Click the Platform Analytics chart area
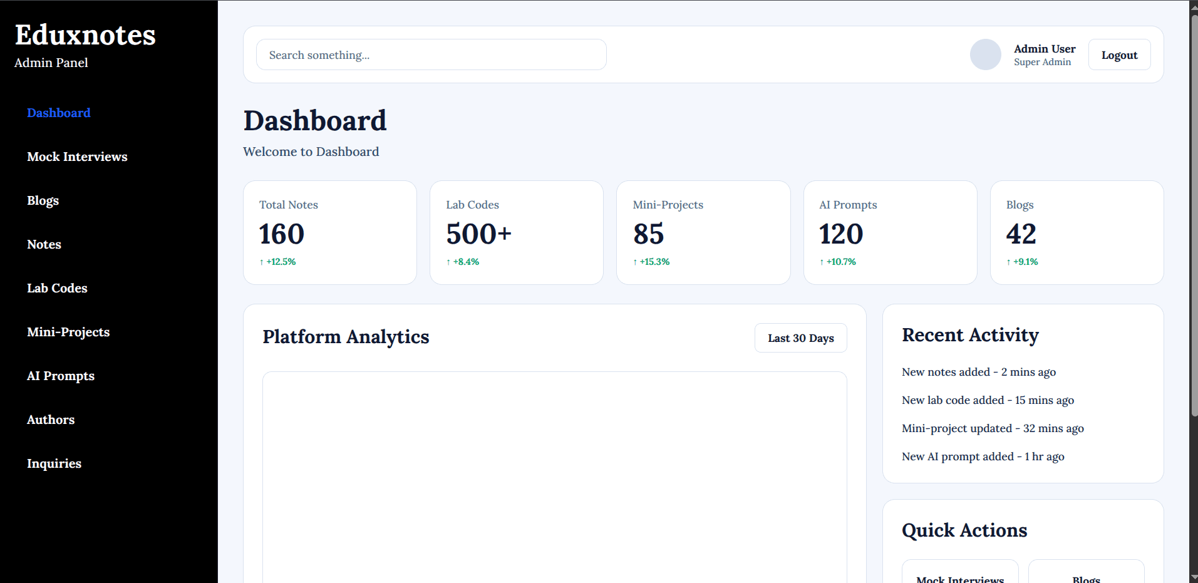 click(x=555, y=477)
